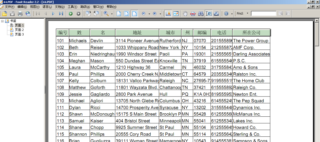Toggle the Fit Width page view
This screenshot has height=142, width=320.
click(x=135, y=14)
